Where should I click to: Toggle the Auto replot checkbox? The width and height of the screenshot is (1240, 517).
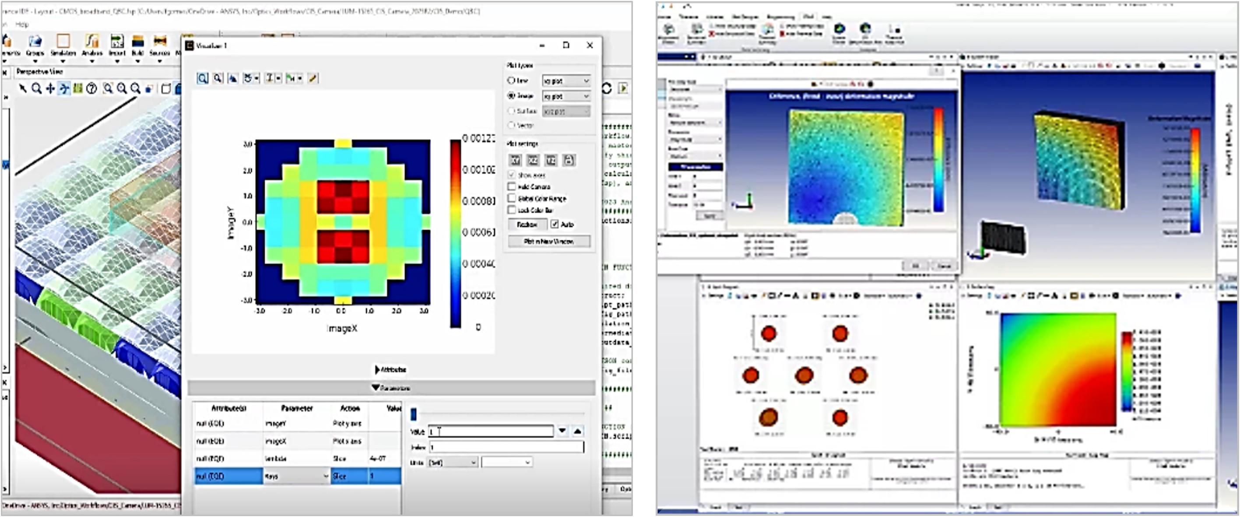click(555, 224)
